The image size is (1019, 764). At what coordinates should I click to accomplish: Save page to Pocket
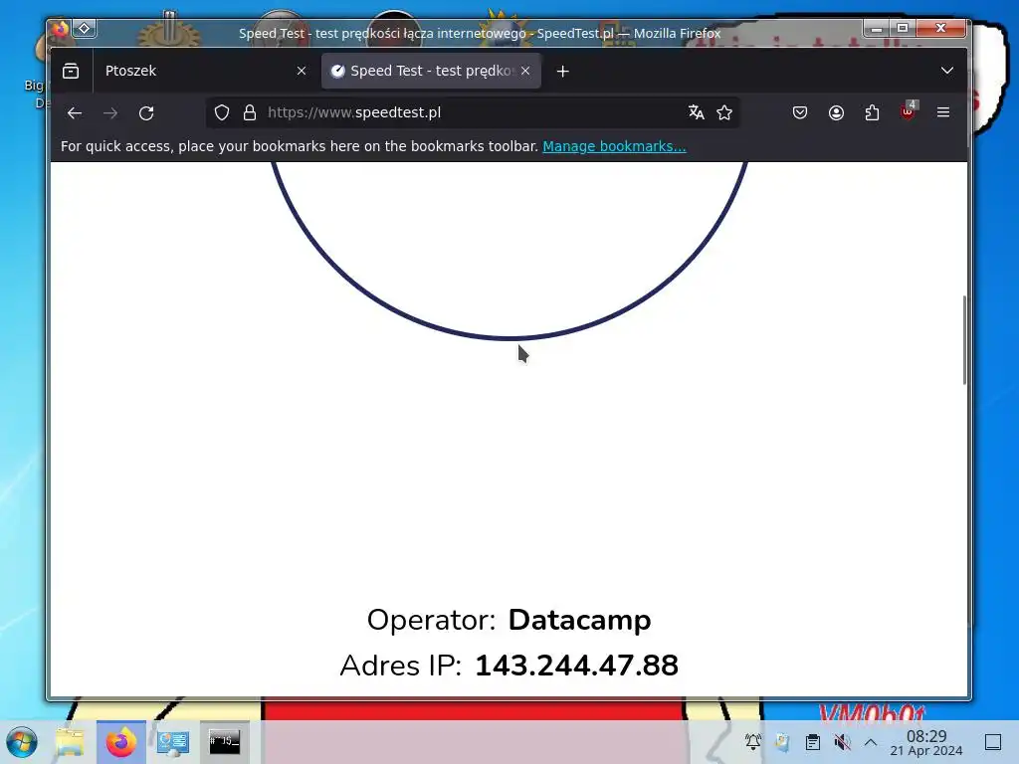coord(800,113)
